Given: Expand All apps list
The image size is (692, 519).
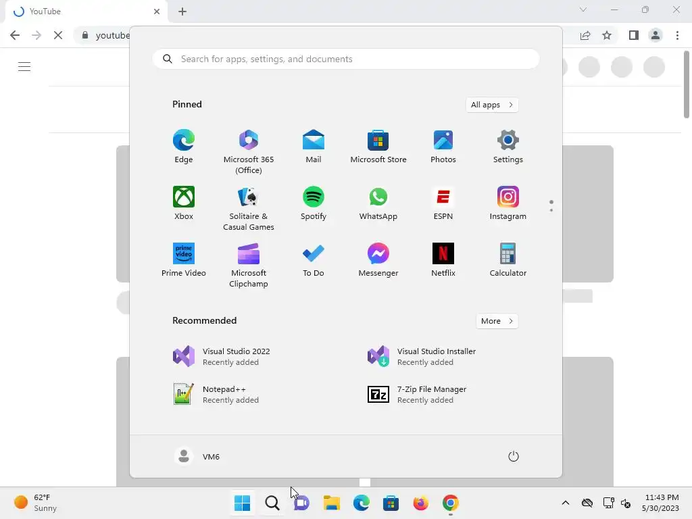Looking at the screenshot, I should (x=492, y=105).
